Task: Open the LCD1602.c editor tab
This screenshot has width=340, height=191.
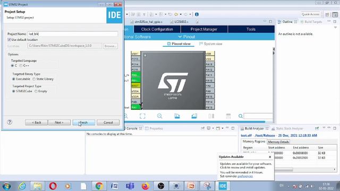Action: 180,22
